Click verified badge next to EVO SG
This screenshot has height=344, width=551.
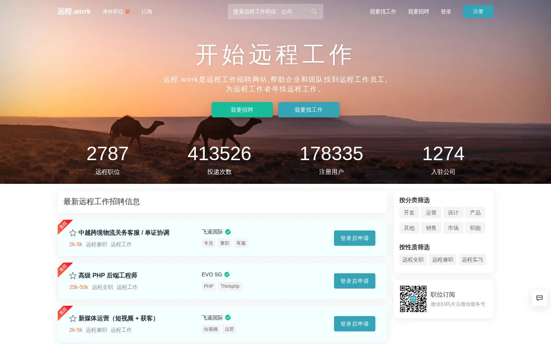click(227, 274)
